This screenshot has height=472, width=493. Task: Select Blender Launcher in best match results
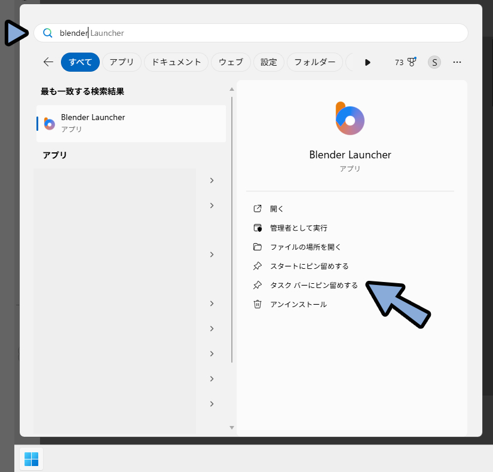click(x=131, y=123)
